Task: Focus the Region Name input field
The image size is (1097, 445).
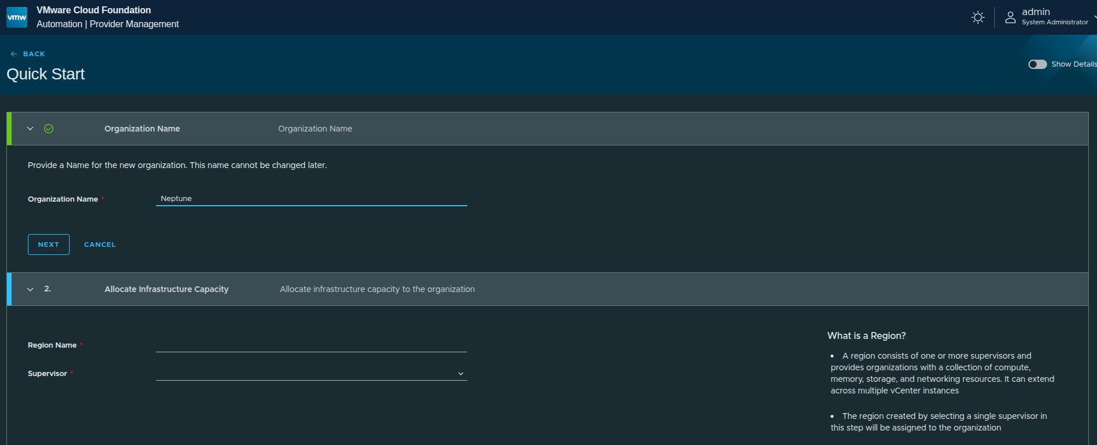Action: 312,345
